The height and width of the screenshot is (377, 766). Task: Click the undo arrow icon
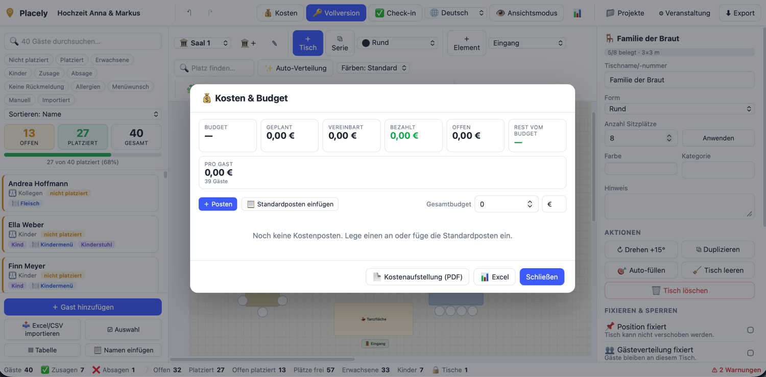point(189,13)
